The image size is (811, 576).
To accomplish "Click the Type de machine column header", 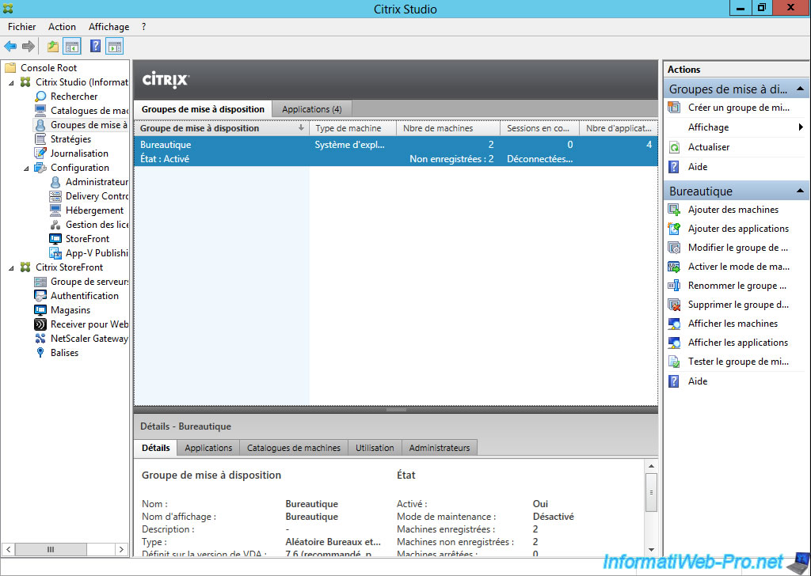I will point(352,128).
